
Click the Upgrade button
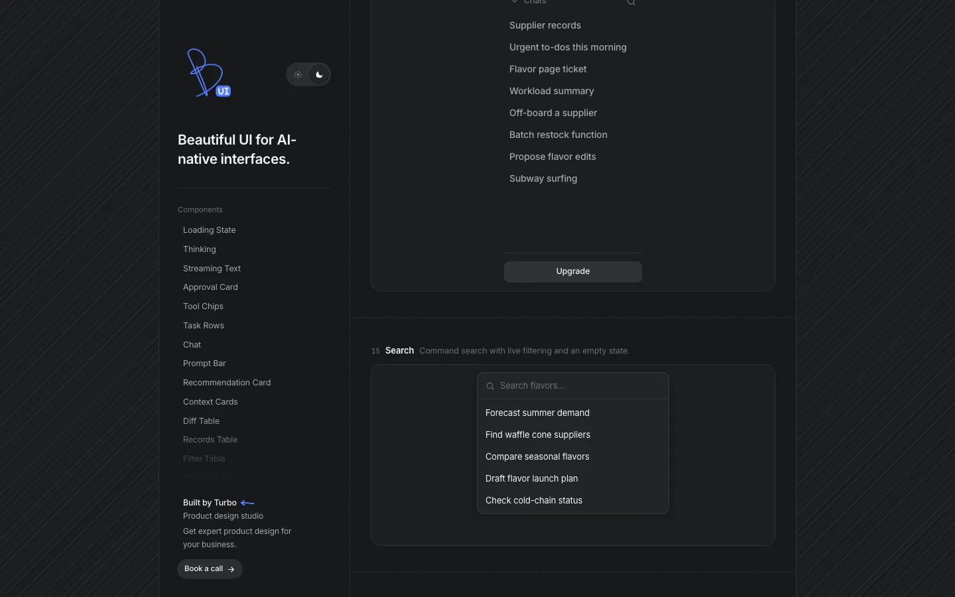pyautogui.click(x=573, y=271)
